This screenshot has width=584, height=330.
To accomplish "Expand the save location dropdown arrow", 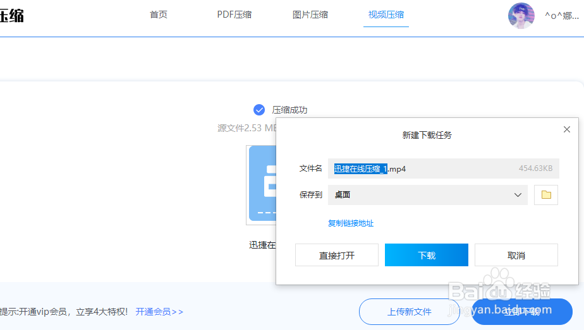I will pyautogui.click(x=518, y=195).
